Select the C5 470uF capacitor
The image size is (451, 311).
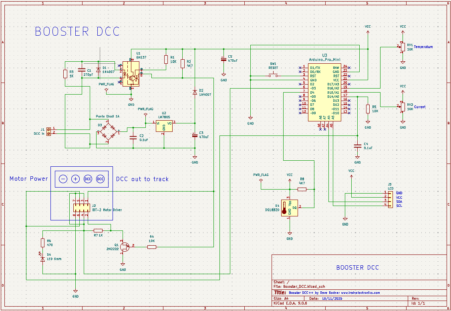tap(223, 59)
